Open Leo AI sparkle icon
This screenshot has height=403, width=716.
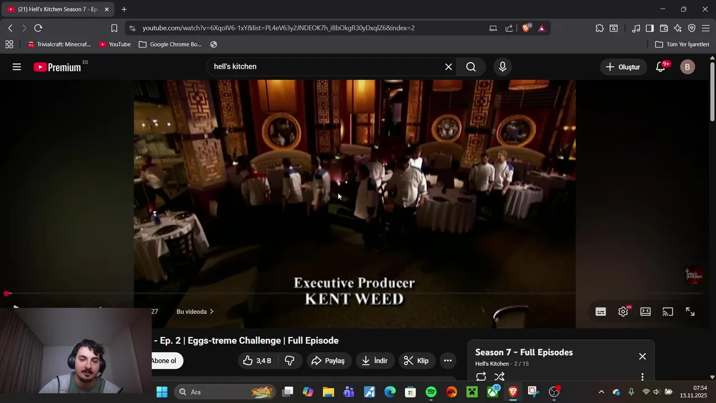click(x=678, y=28)
